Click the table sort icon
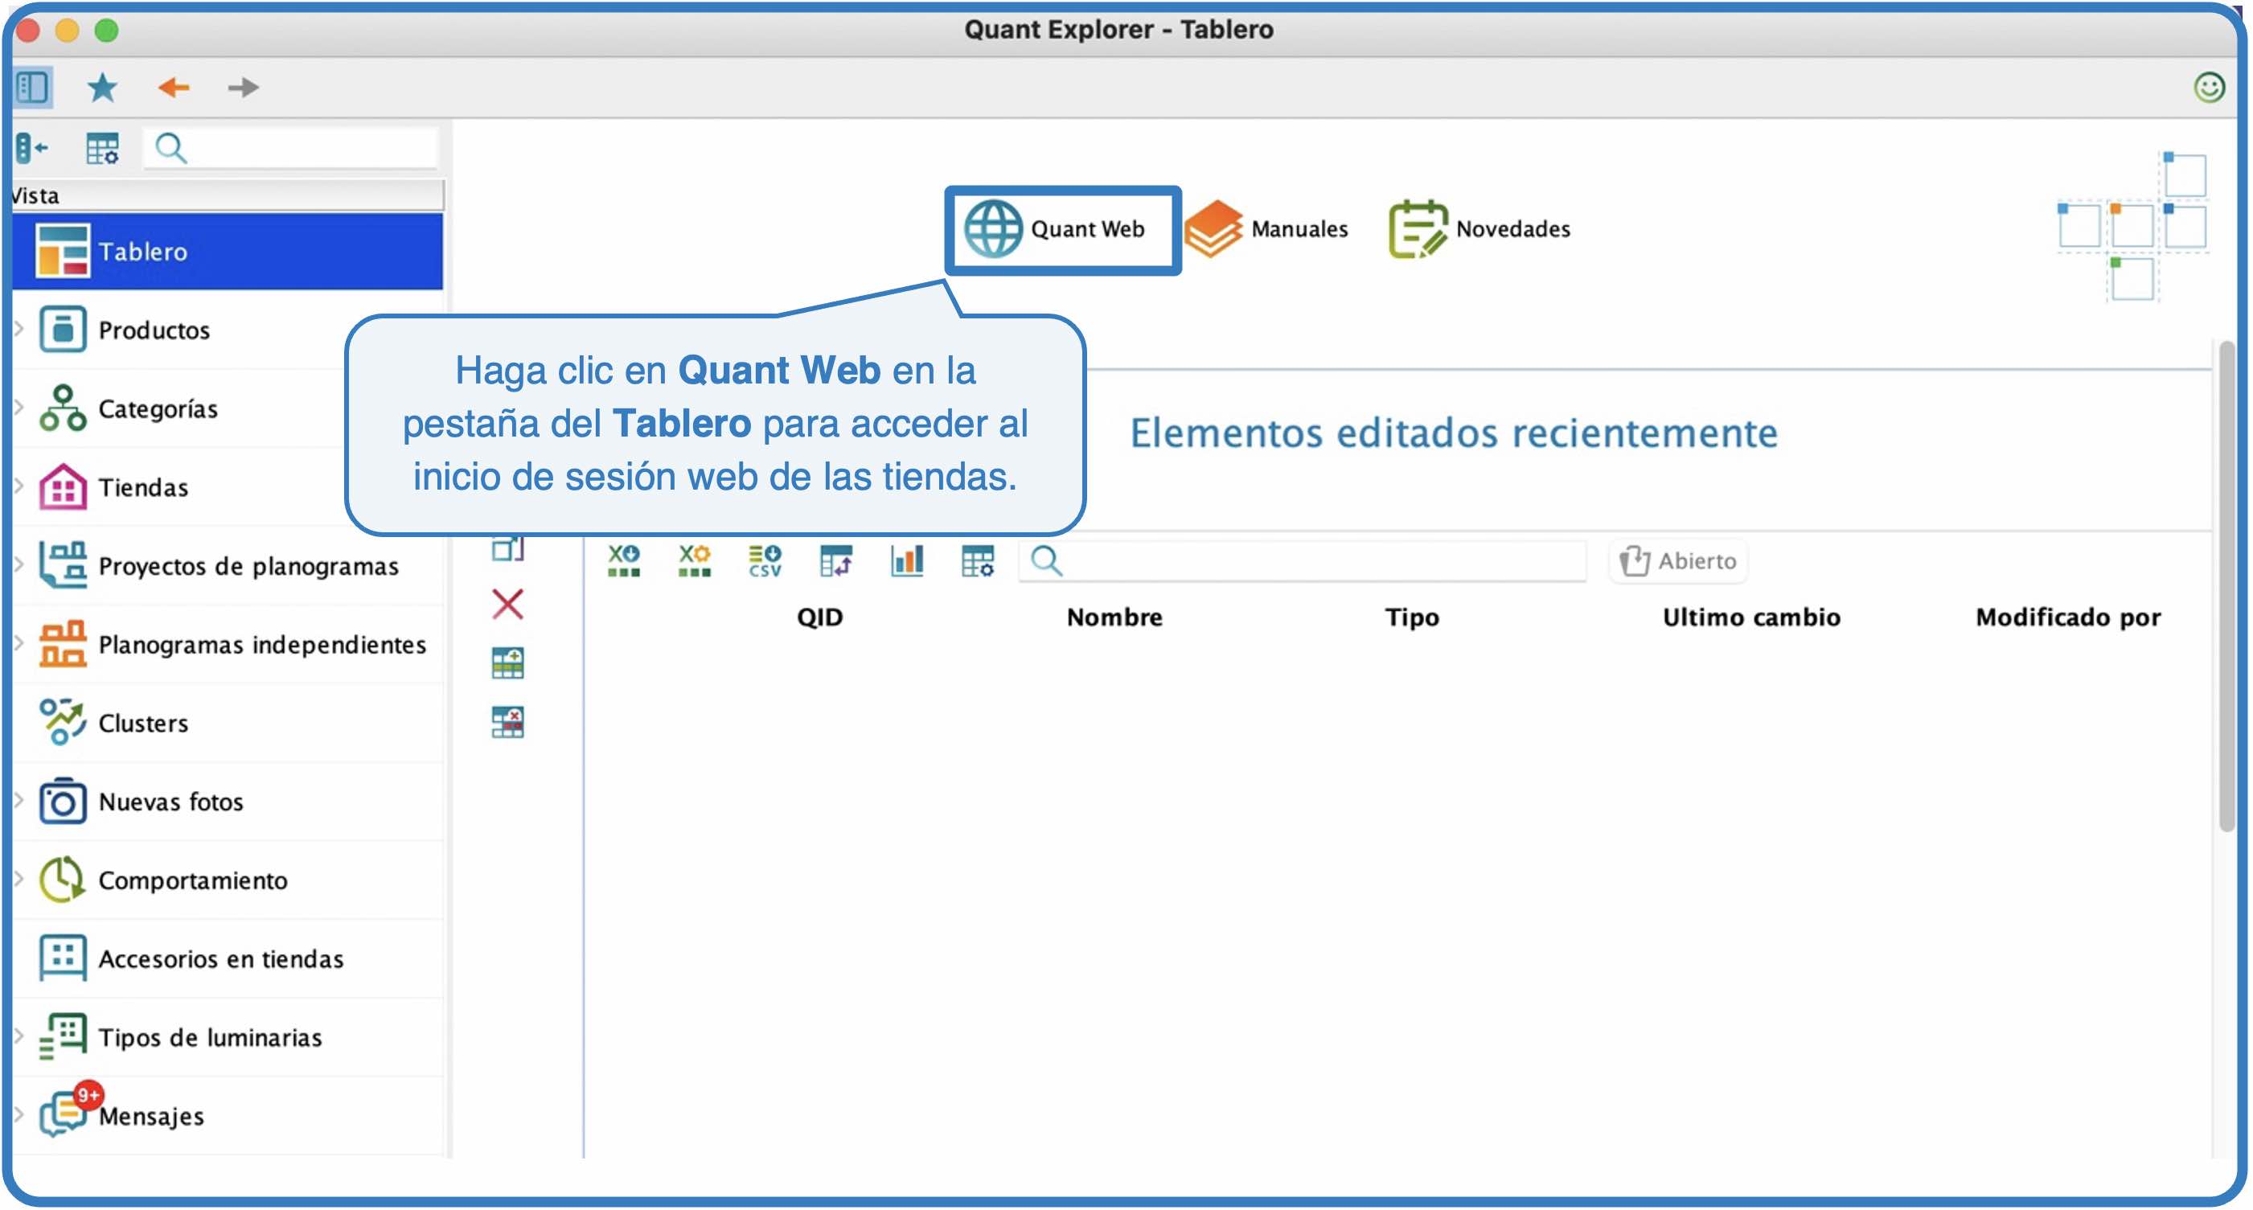Viewport: 2253px width, 1210px height. [836, 560]
